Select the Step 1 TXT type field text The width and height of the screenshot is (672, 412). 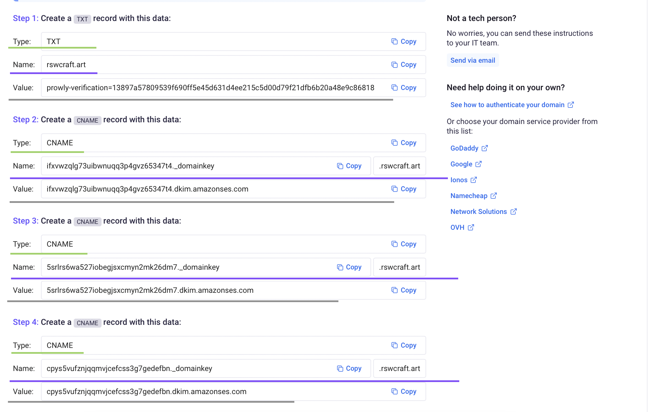tap(53, 41)
